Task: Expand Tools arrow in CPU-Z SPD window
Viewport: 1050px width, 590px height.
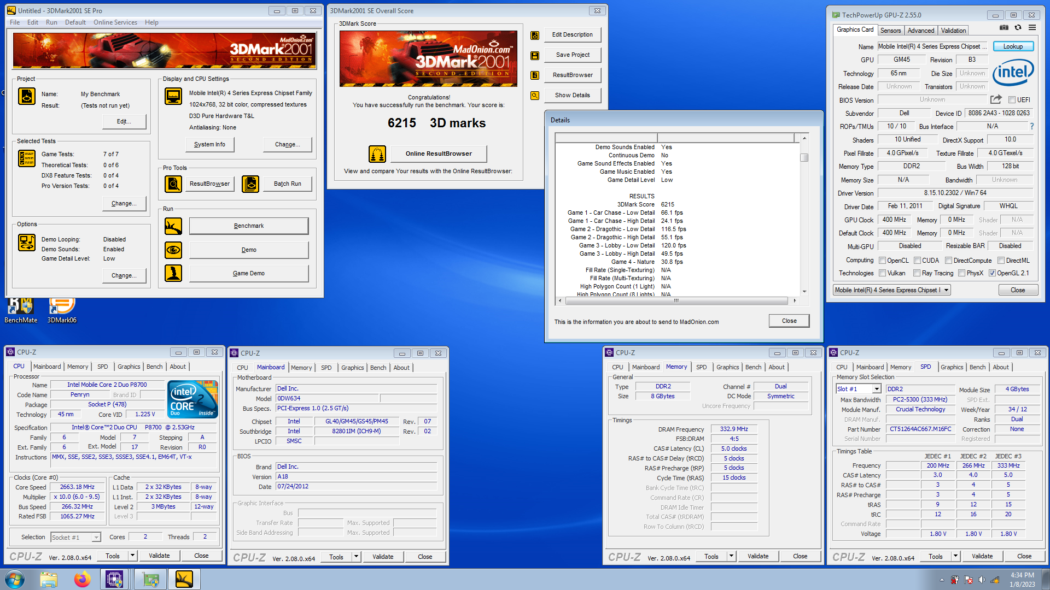Action: (x=955, y=556)
